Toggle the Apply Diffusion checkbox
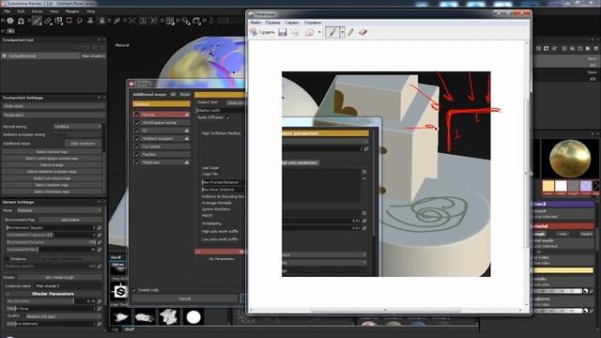Viewport: 601px width, 338px height. click(x=228, y=117)
